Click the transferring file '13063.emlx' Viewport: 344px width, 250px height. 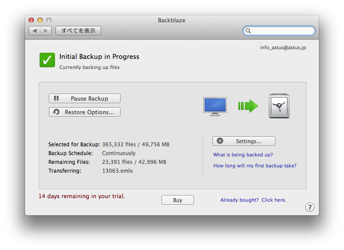117,170
